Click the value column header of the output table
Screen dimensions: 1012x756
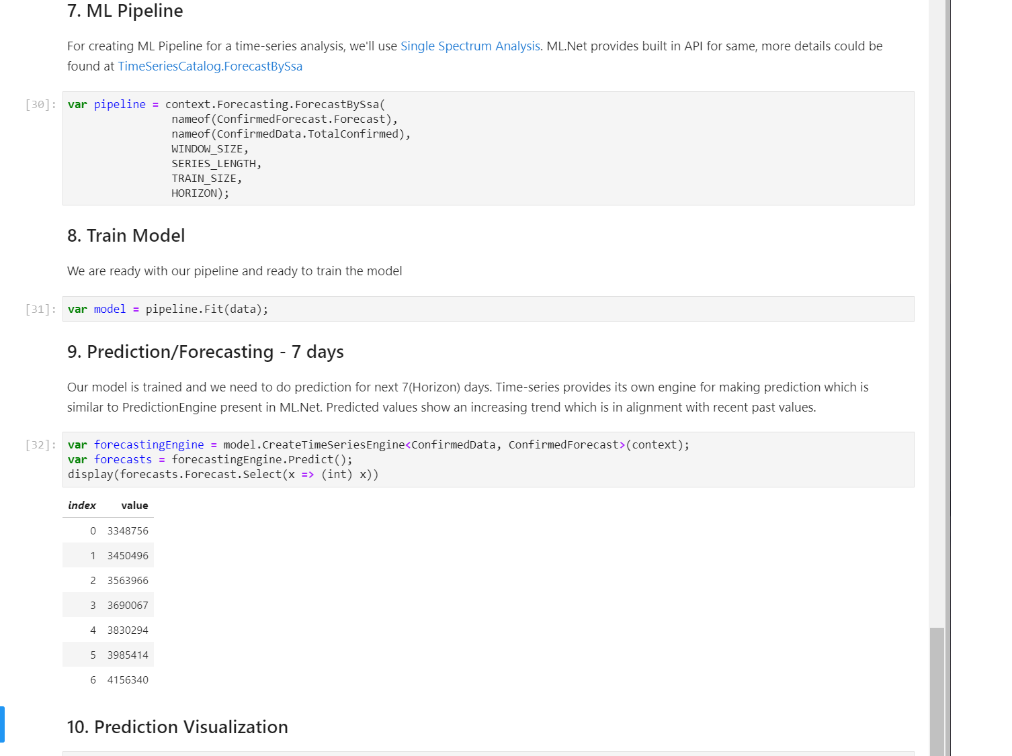pos(134,505)
